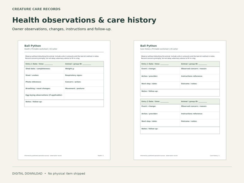The image size is (244, 183).
Task: Click 'Observed concern / reason:' in Entry 1
Action: (x=200, y=70)
